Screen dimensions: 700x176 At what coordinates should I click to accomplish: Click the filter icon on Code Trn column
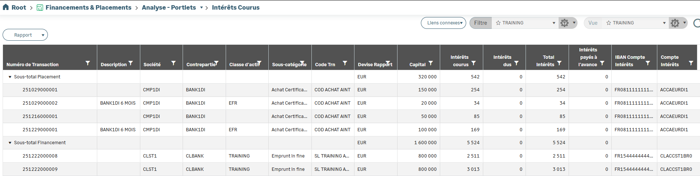click(345, 63)
